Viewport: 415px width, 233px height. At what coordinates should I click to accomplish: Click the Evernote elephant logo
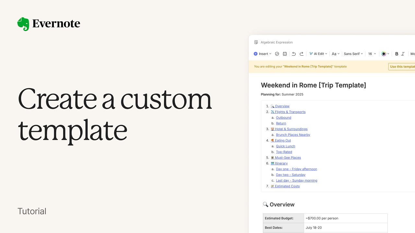click(x=23, y=24)
